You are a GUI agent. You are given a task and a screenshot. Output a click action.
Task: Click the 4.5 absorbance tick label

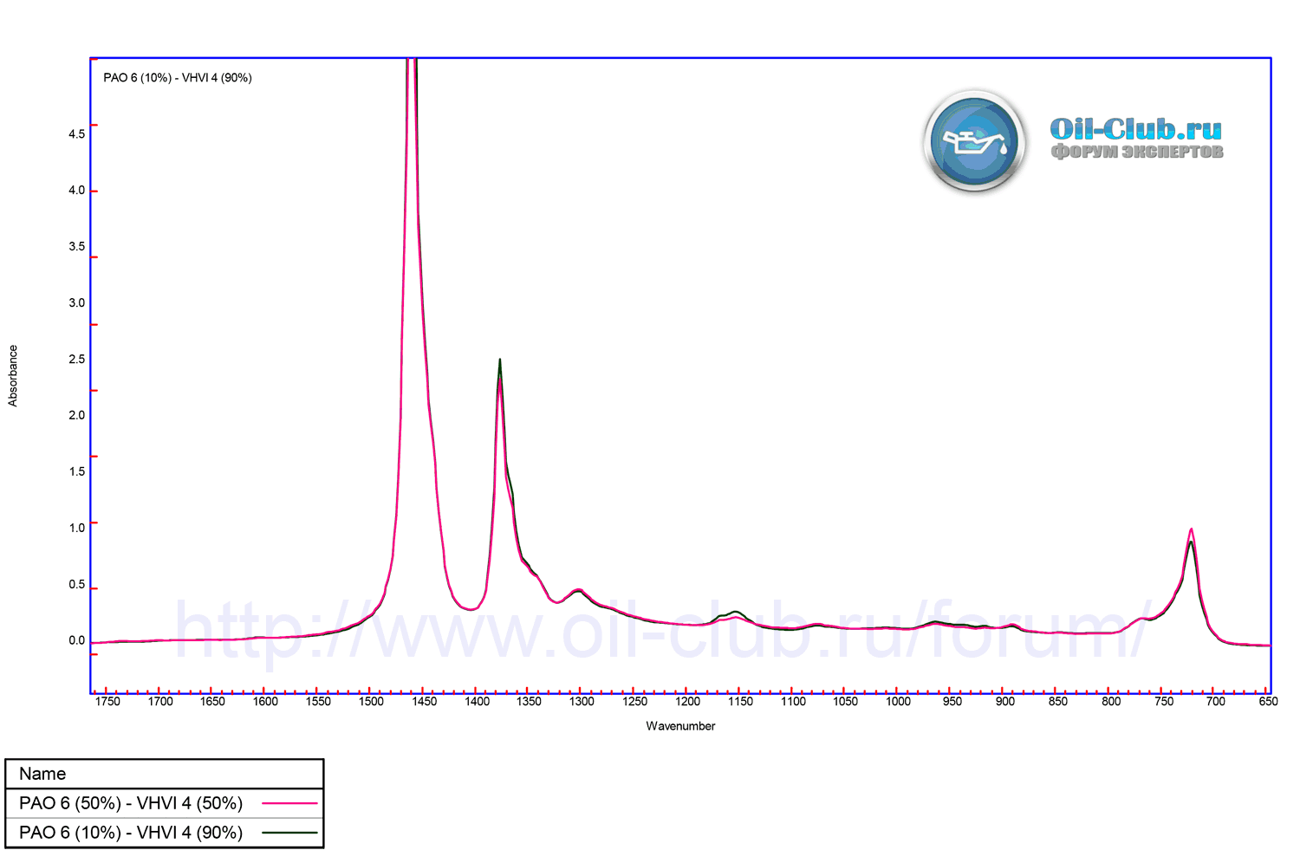(77, 134)
